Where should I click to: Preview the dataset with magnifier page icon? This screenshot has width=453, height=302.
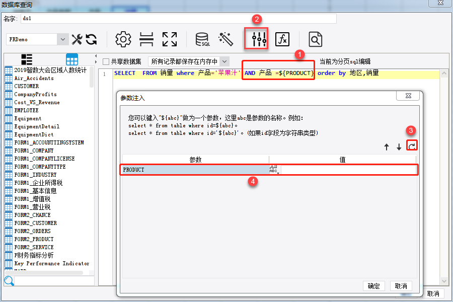315,39
